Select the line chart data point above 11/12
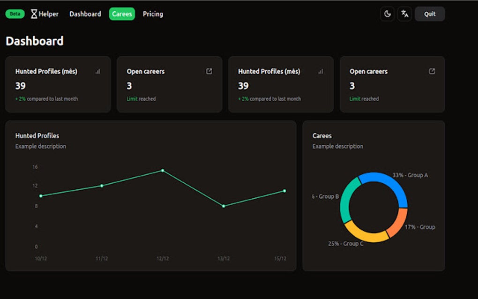This screenshot has height=299, width=478. [x=102, y=186]
